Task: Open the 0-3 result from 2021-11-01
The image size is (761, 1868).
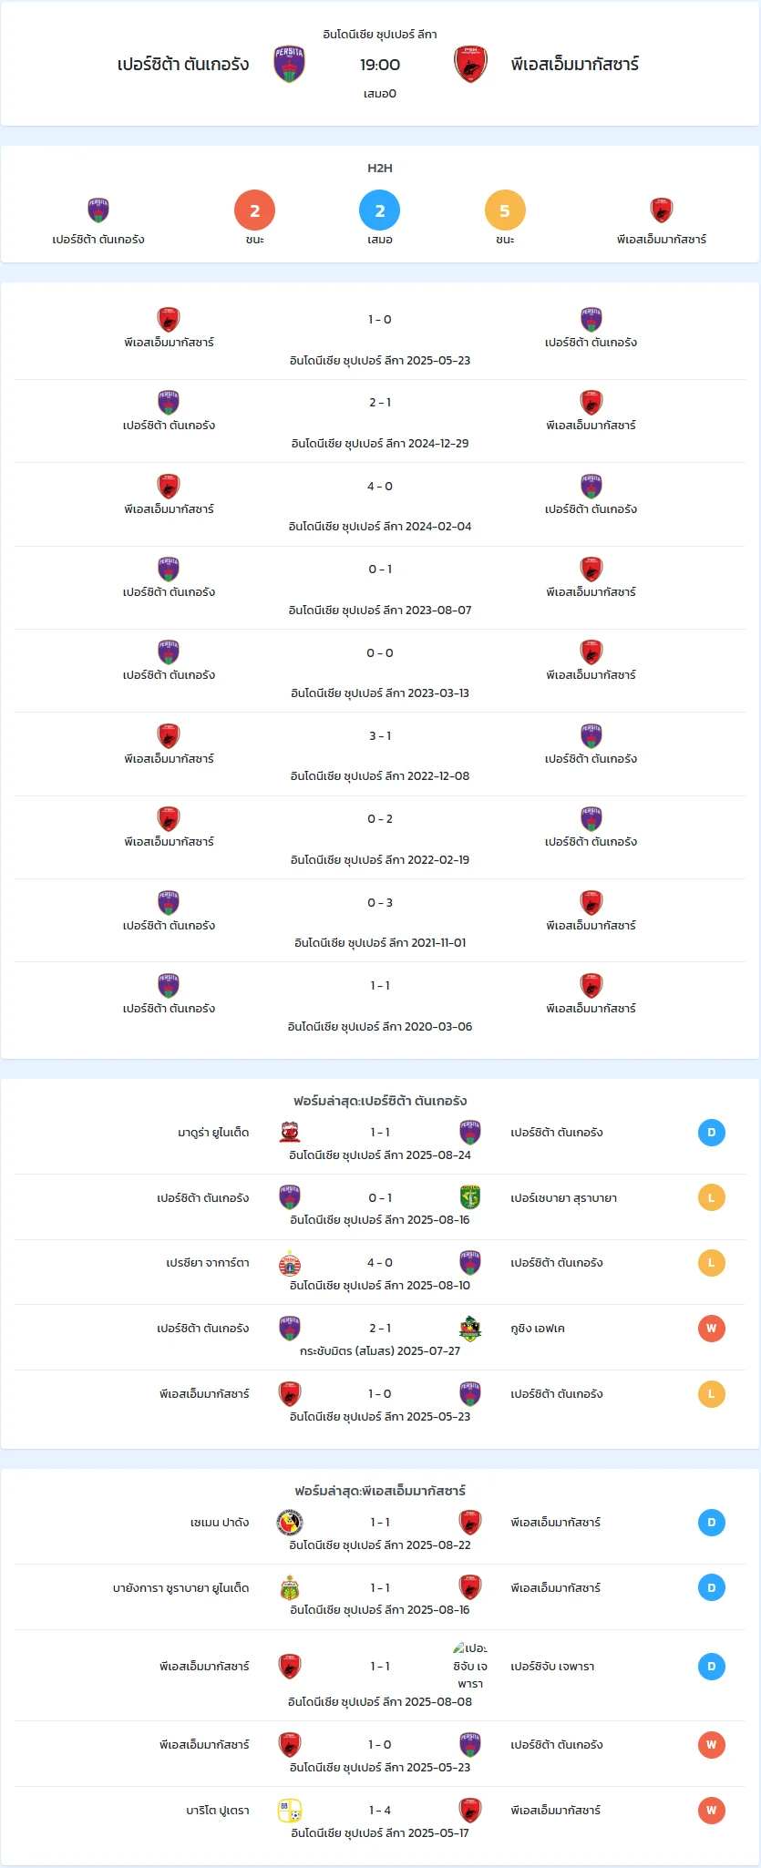Action: (380, 921)
